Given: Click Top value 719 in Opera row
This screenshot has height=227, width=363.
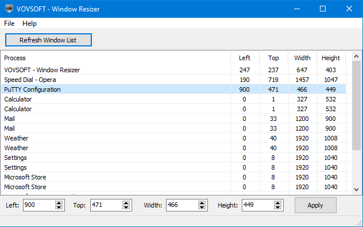Looking at the screenshot, I should pos(273,80).
